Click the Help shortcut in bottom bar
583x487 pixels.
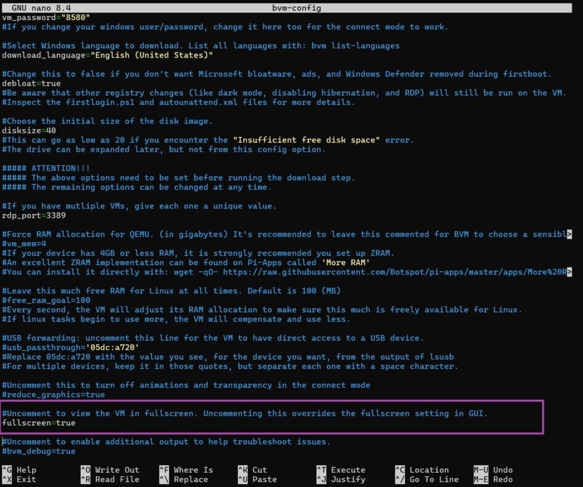coord(26,470)
